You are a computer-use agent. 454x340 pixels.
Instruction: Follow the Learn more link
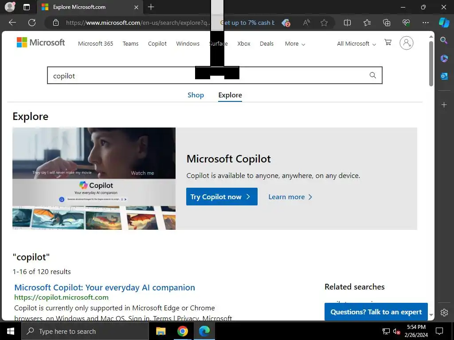[x=290, y=197]
